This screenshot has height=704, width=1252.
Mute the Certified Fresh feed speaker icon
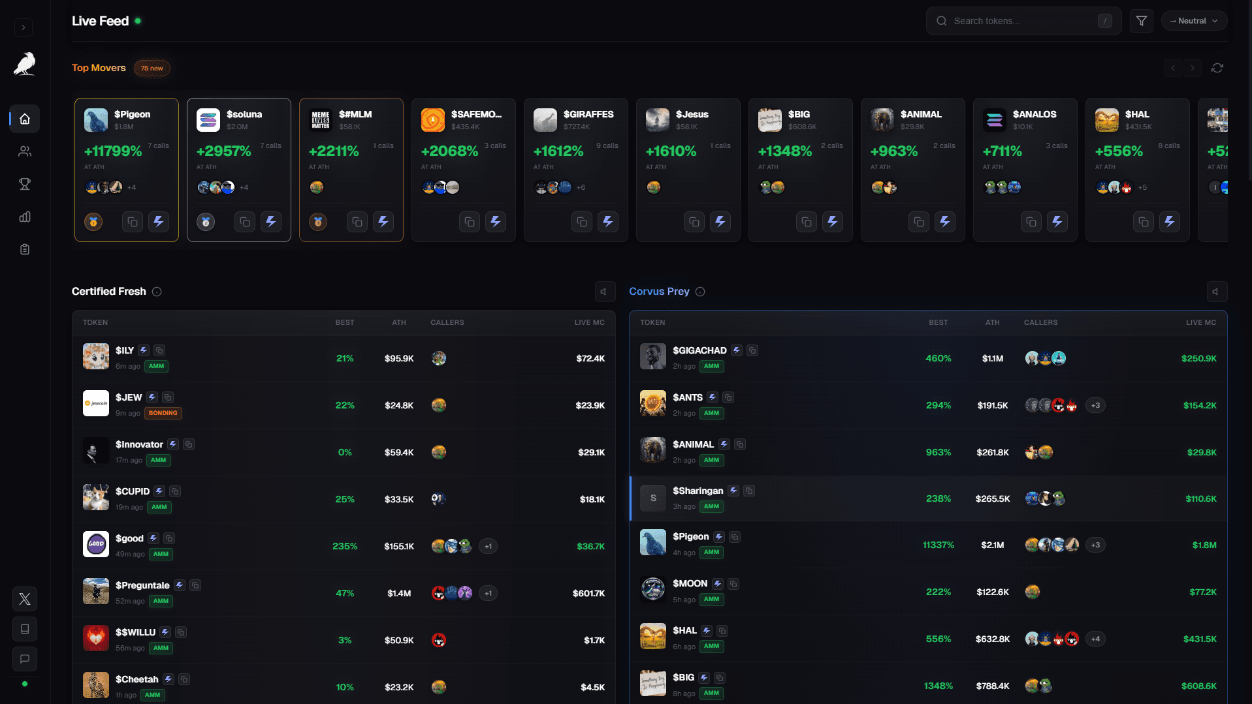coord(604,292)
